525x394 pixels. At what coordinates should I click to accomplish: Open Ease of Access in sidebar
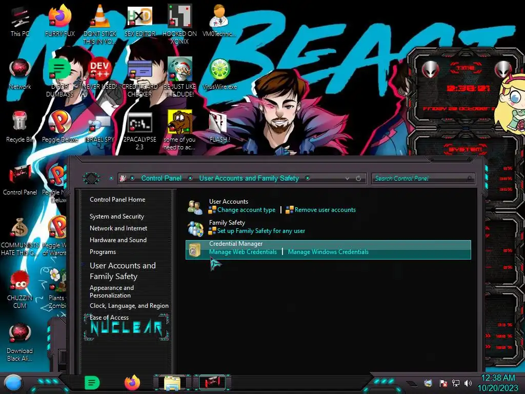coord(109,317)
